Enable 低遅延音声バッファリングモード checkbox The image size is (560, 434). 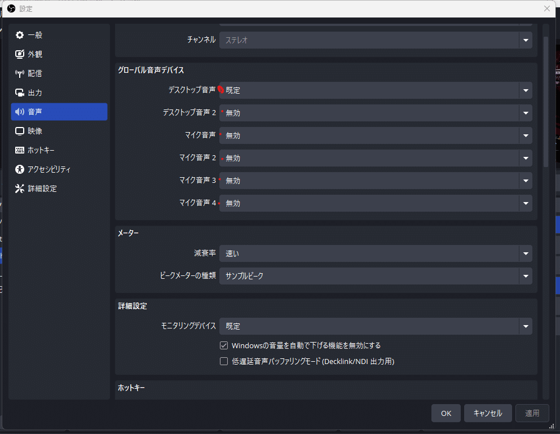[x=224, y=361]
